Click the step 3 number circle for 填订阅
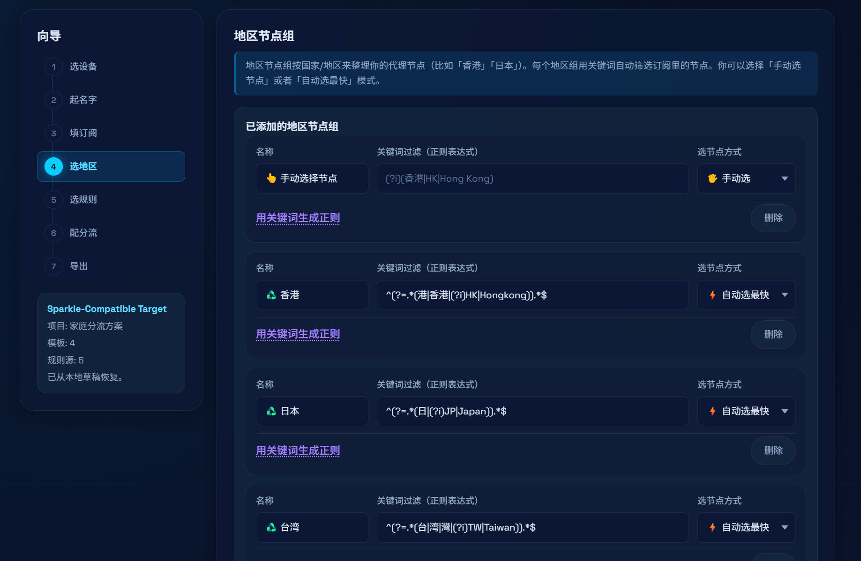Viewport: 861px width, 561px height. [x=53, y=133]
